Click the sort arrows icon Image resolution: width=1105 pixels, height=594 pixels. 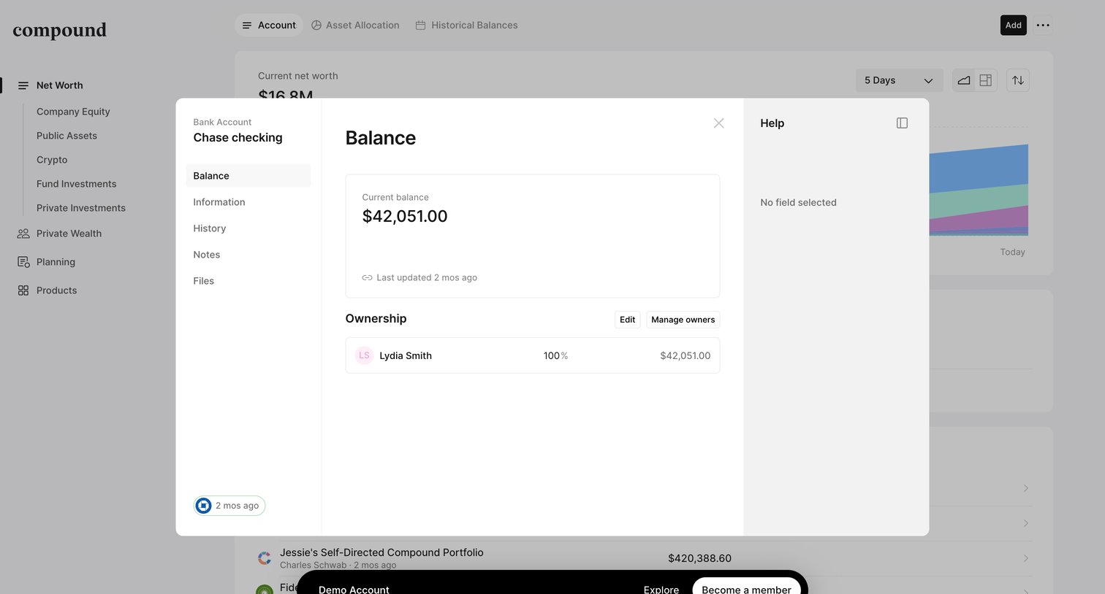coord(1018,80)
